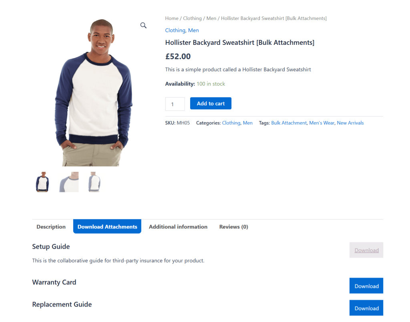Navigate to Home via the breadcrumb
Screen dimensions: 410x322
[171, 18]
